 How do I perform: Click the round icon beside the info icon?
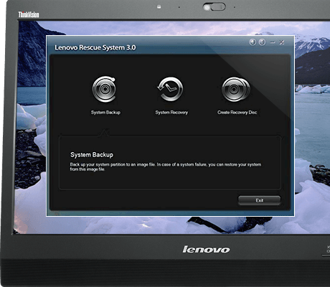(x=253, y=42)
